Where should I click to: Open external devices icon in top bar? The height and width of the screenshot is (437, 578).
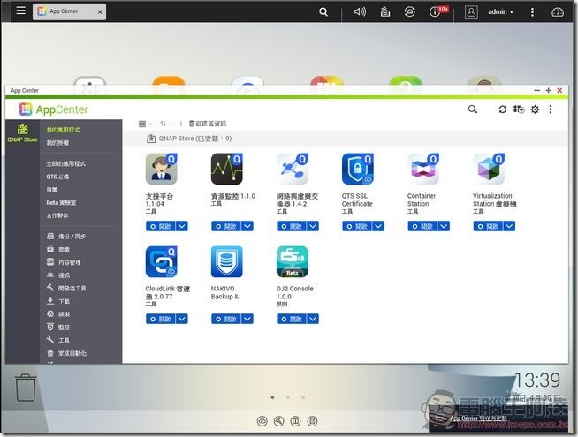coord(409,11)
